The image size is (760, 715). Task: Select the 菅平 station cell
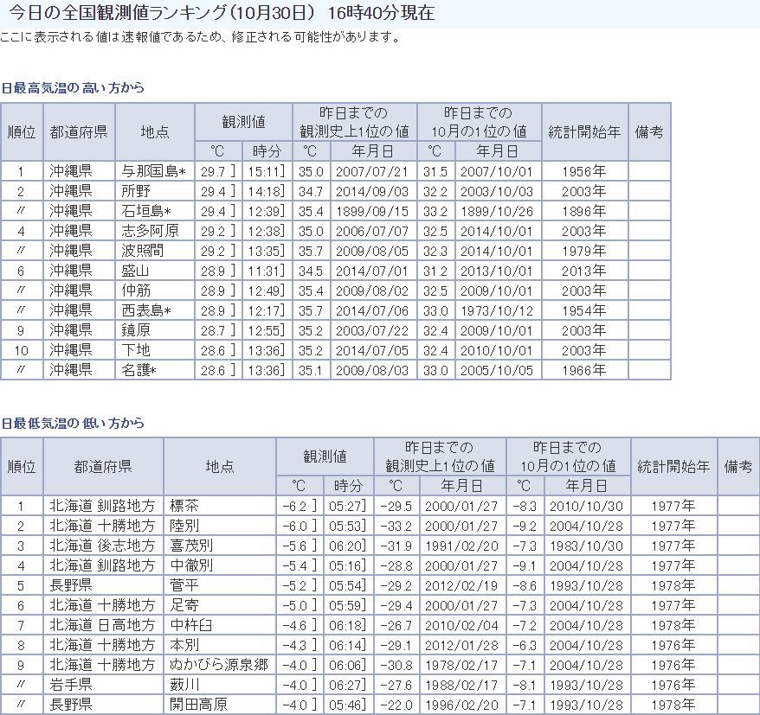[x=220, y=585]
